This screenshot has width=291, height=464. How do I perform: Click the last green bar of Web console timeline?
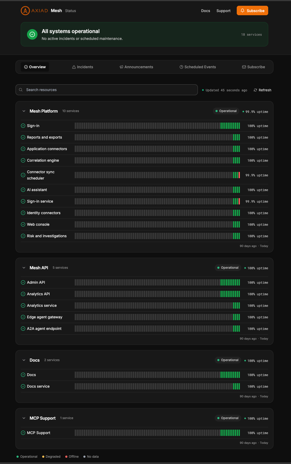[x=239, y=224]
